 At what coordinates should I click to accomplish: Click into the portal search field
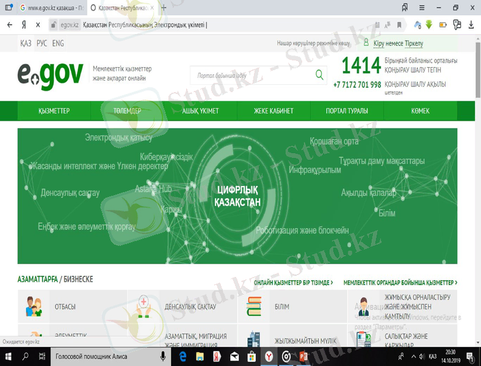(250, 76)
